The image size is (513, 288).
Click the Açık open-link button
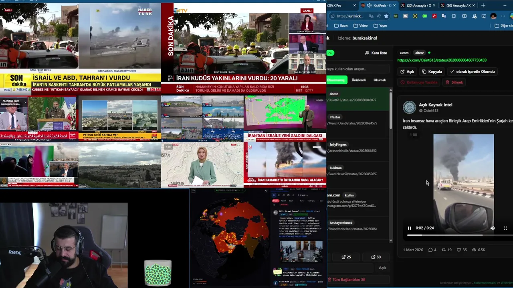click(407, 72)
